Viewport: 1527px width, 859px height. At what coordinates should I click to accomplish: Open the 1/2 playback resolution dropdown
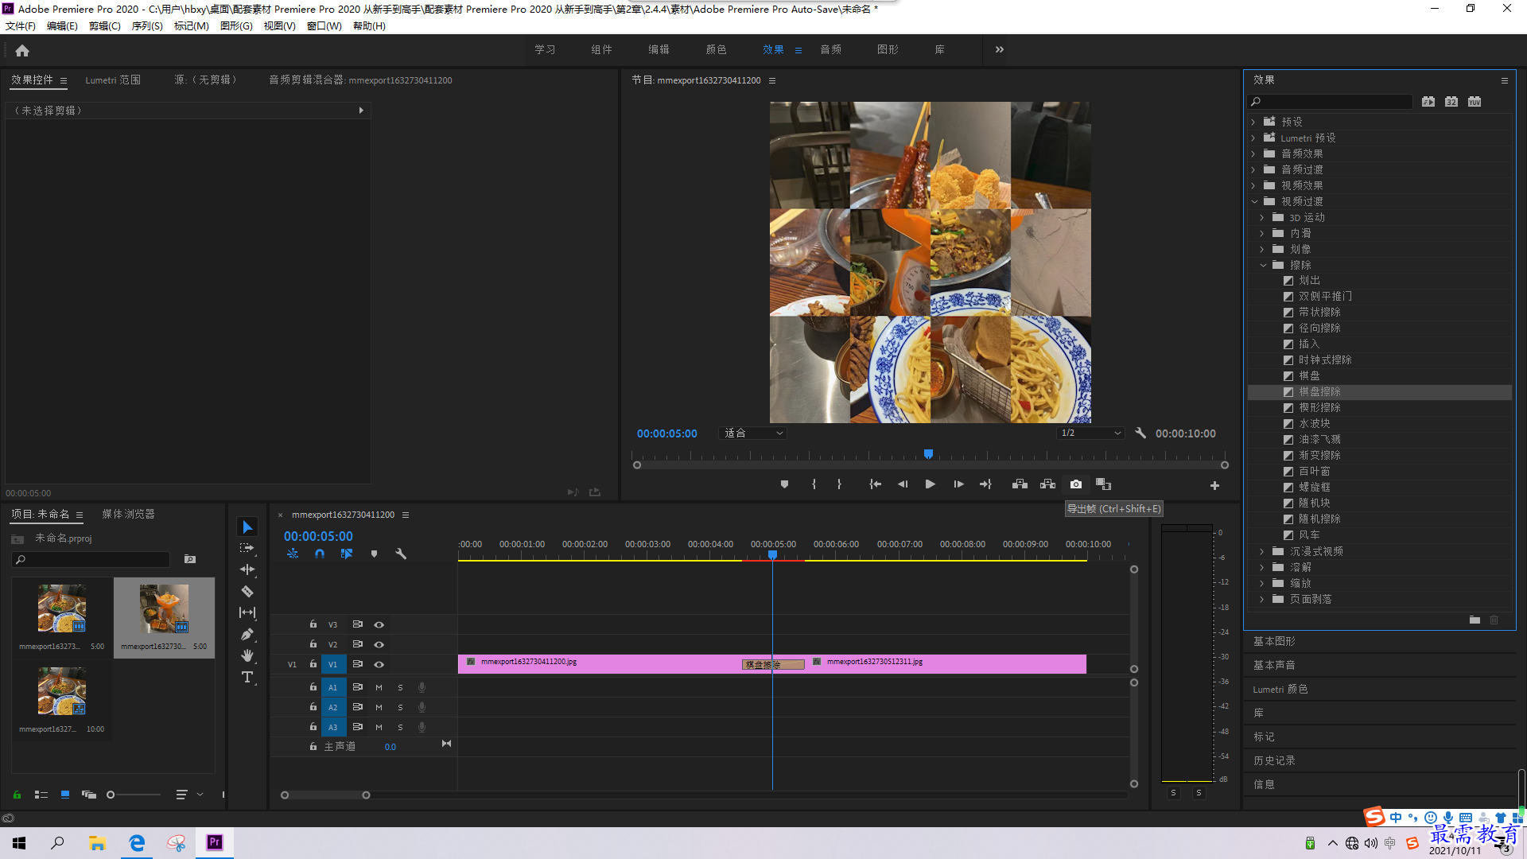tap(1090, 433)
